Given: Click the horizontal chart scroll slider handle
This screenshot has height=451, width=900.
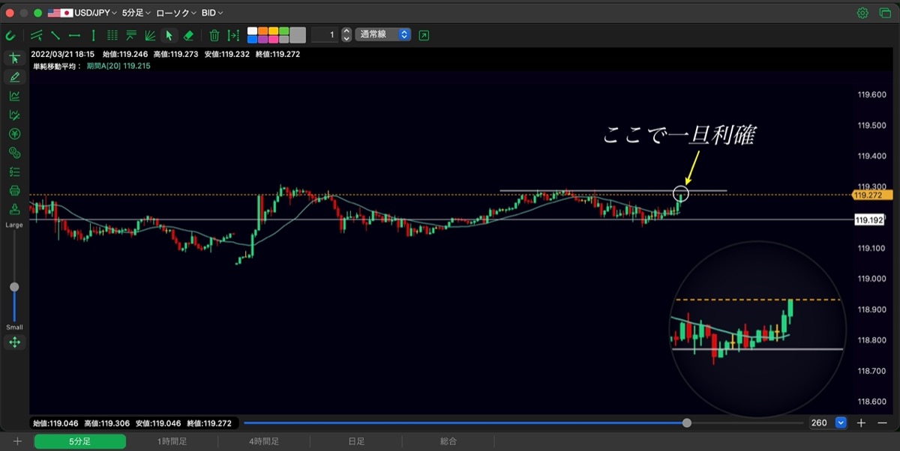Looking at the screenshot, I should point(687,423).
